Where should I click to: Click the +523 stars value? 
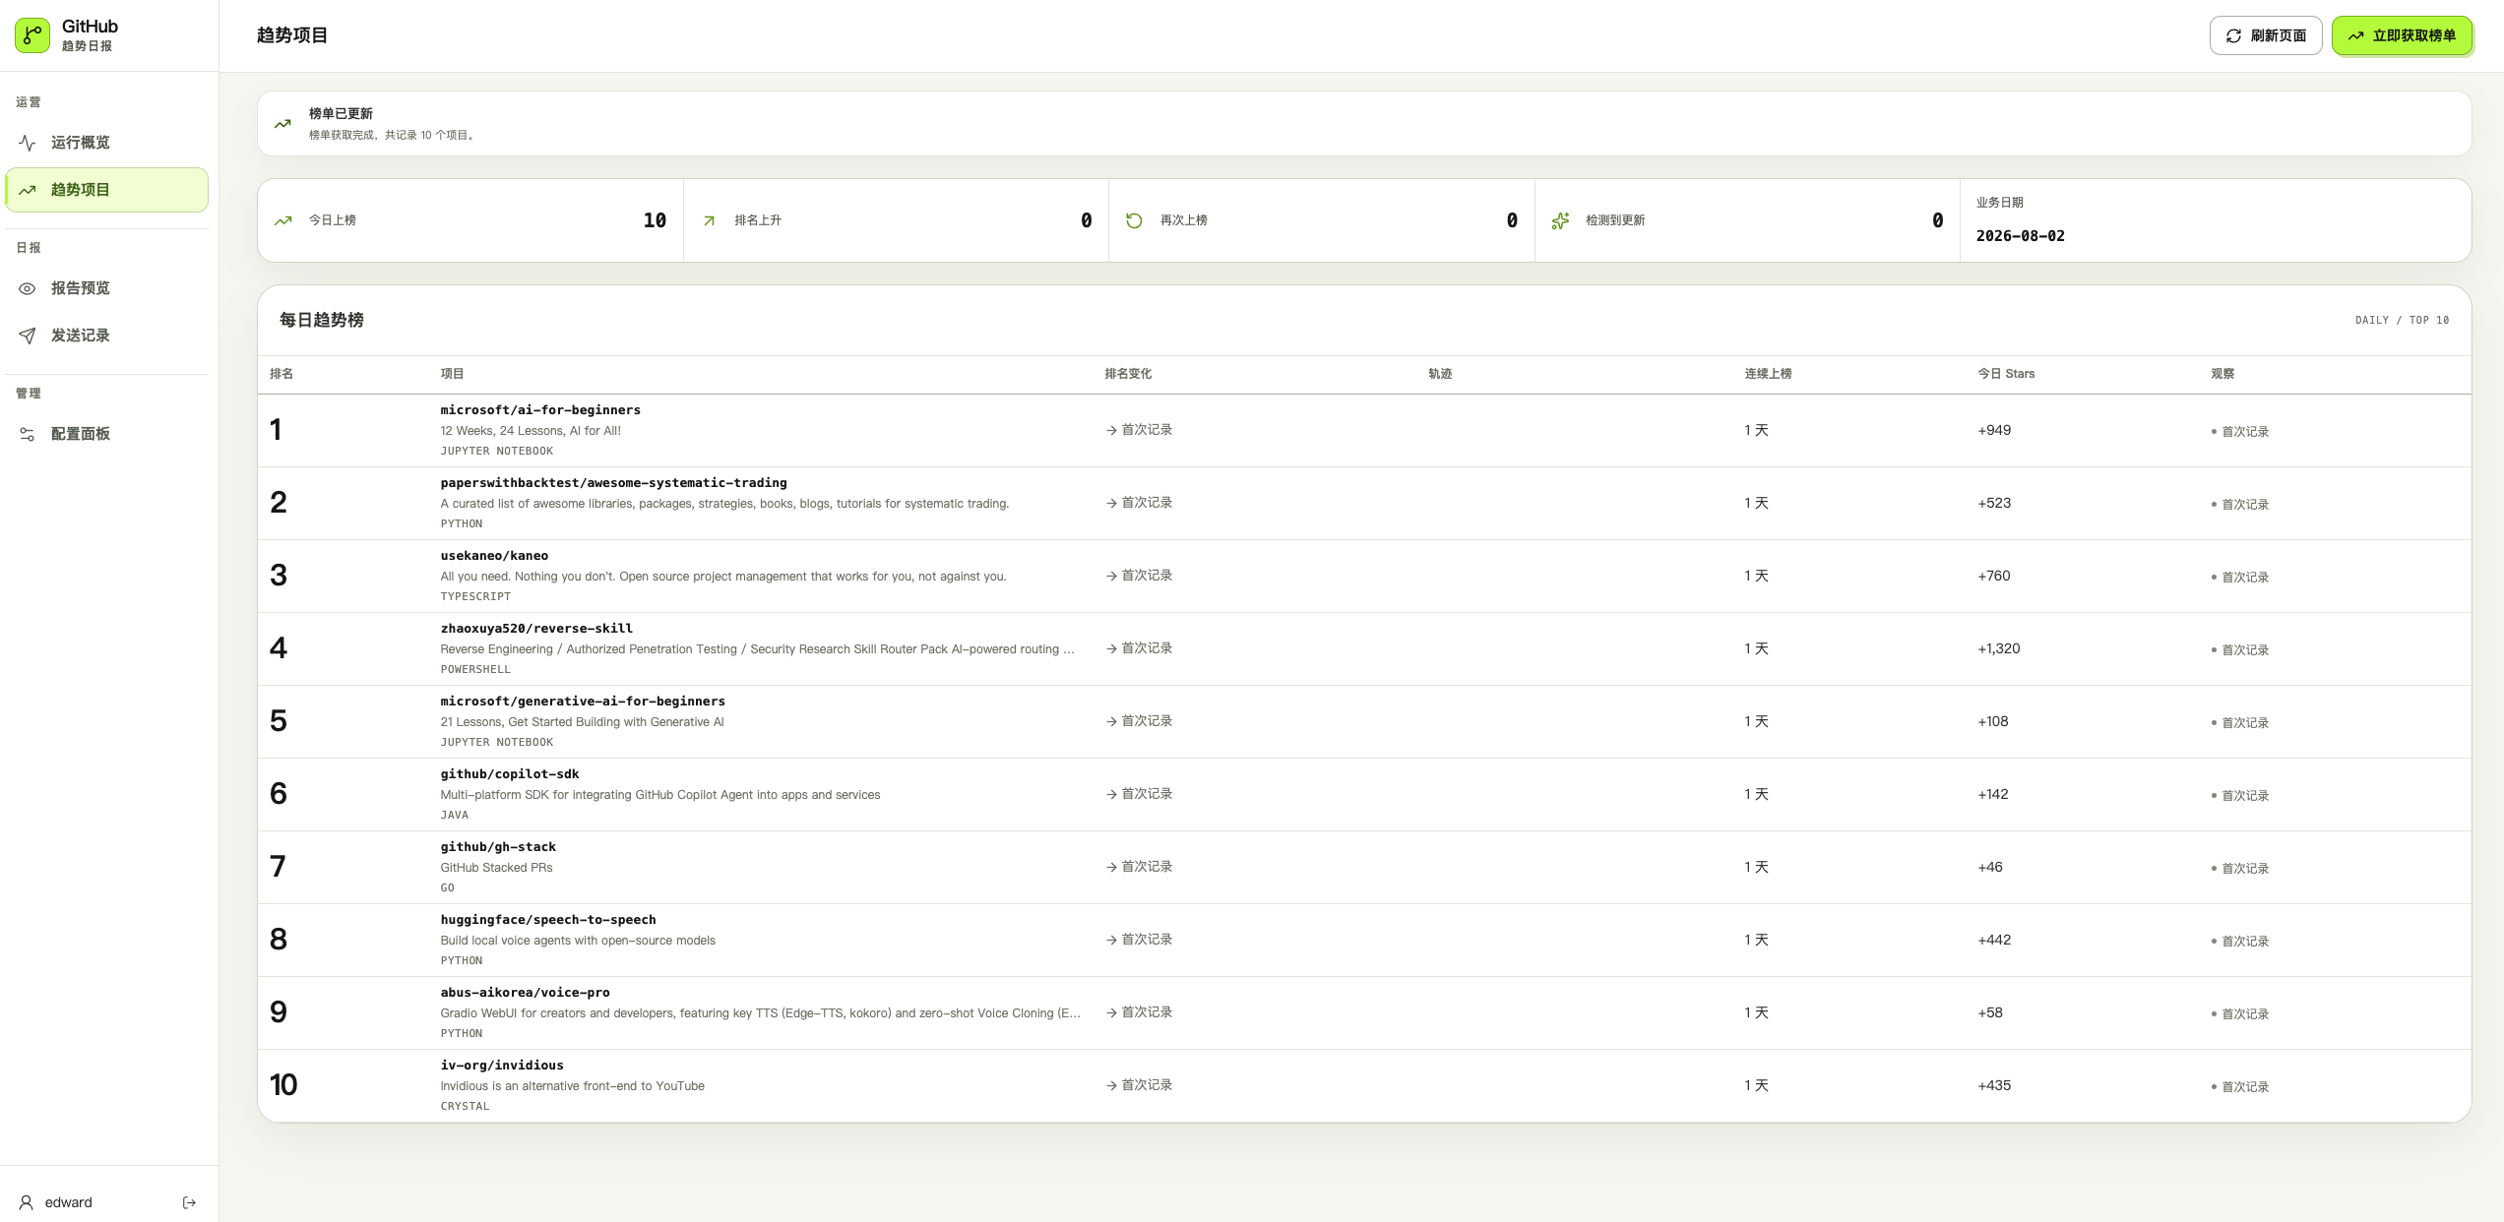(1994, 503)
